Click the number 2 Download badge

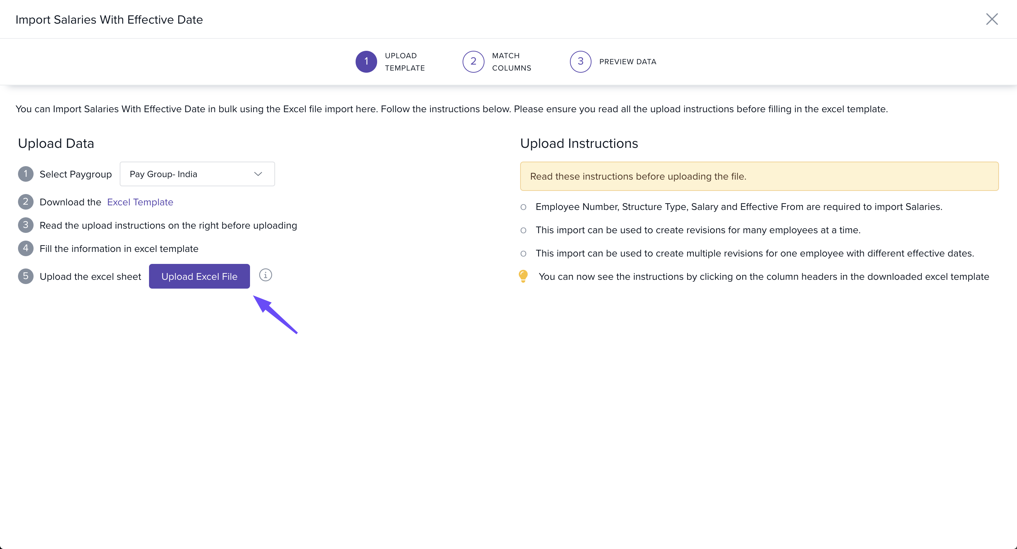(x=26, y=202)
